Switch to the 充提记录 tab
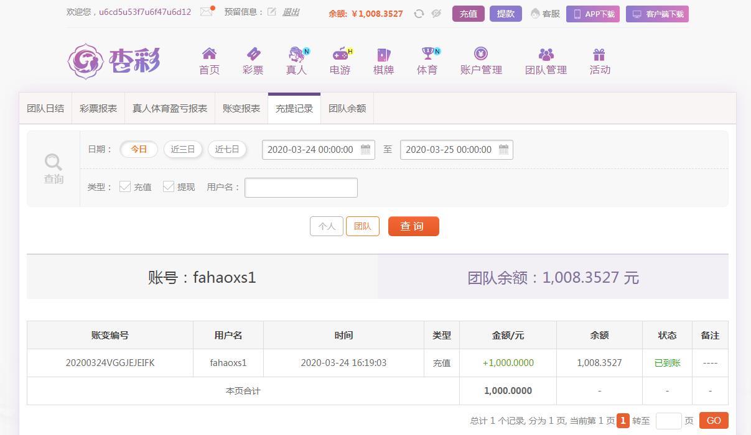The width and height of the screenshot is (751, 435). pyautogui.click(x=294, y=108)
